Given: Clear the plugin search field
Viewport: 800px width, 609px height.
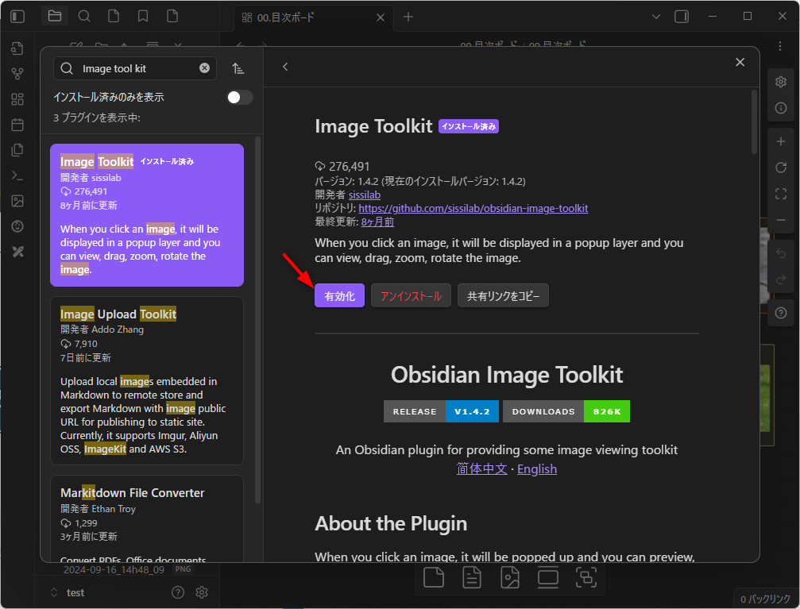Looking at the screenshot, I should pyautogui.click(x=205, y=68).
